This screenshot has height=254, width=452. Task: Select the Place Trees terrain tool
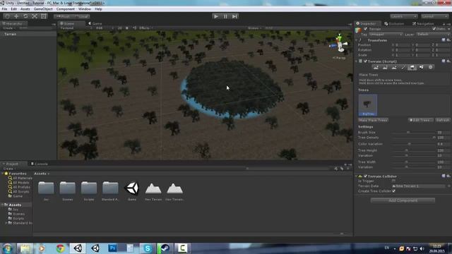click(x=412, y=68)
